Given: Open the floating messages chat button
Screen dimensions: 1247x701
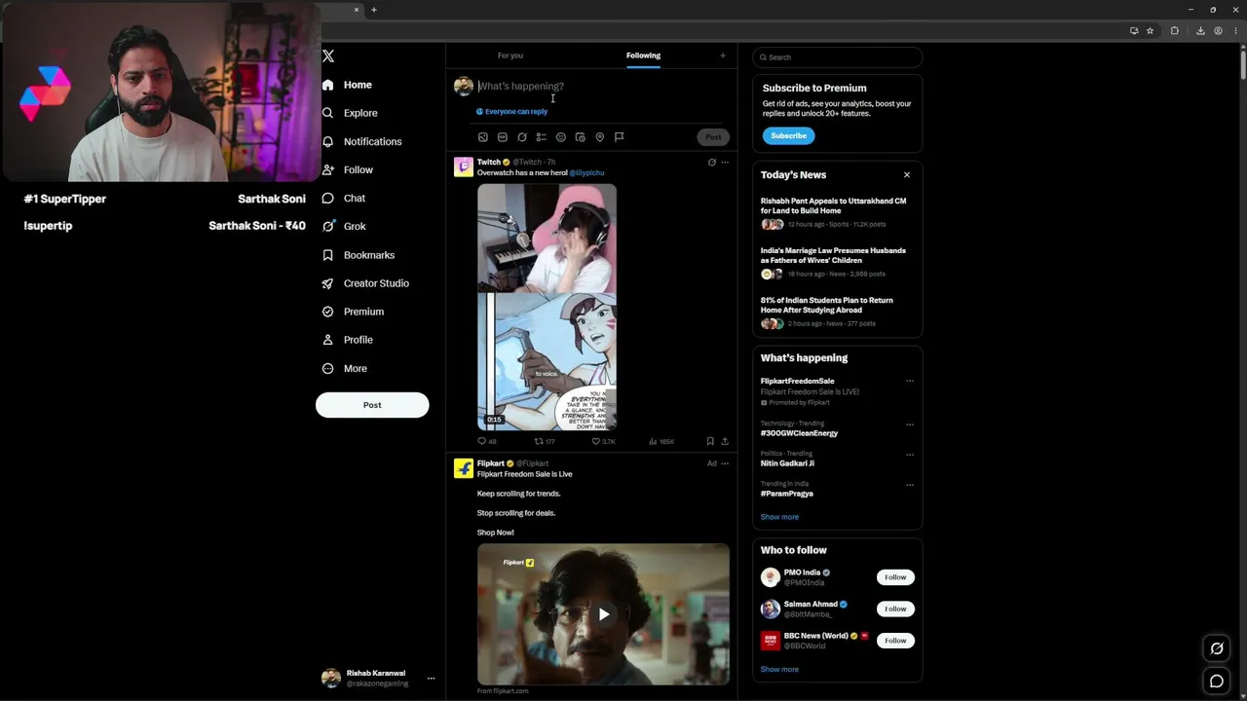Looking at the screenshot, I should click(x=1217, y=682).
